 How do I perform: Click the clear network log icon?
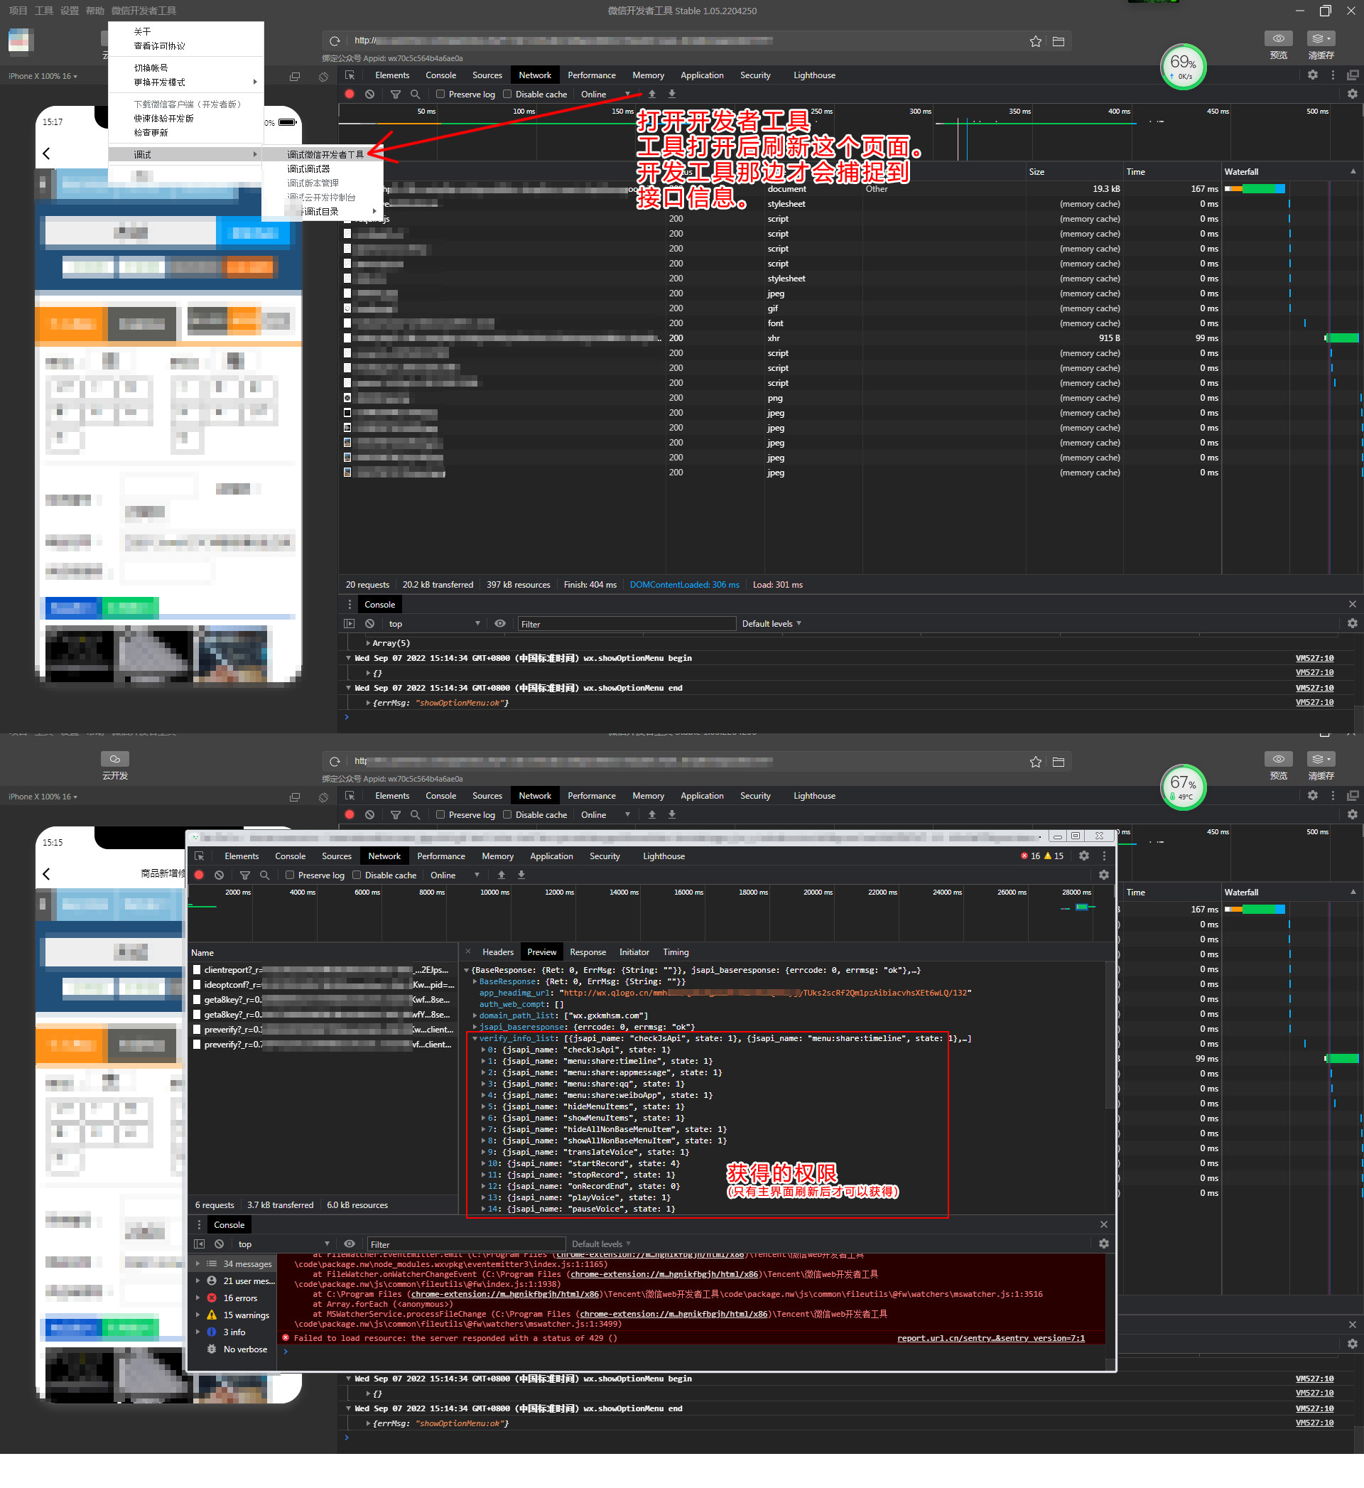coord(370,95)
